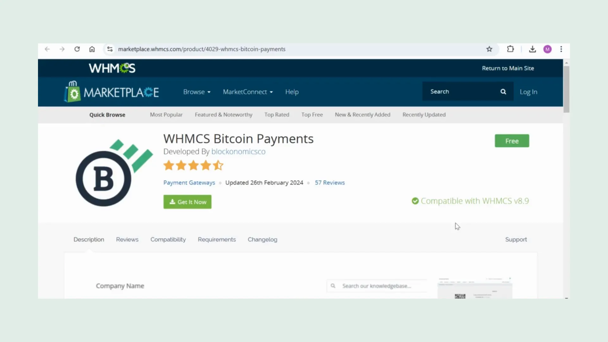Go back to the previous browser page
The image size is (608, 342).
point(47,49)
